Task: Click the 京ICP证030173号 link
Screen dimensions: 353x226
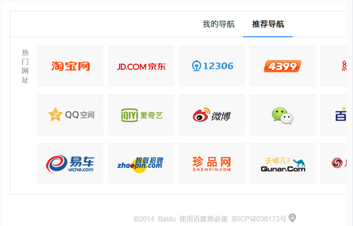Action: pyautogui.click(x=259, y=219)
